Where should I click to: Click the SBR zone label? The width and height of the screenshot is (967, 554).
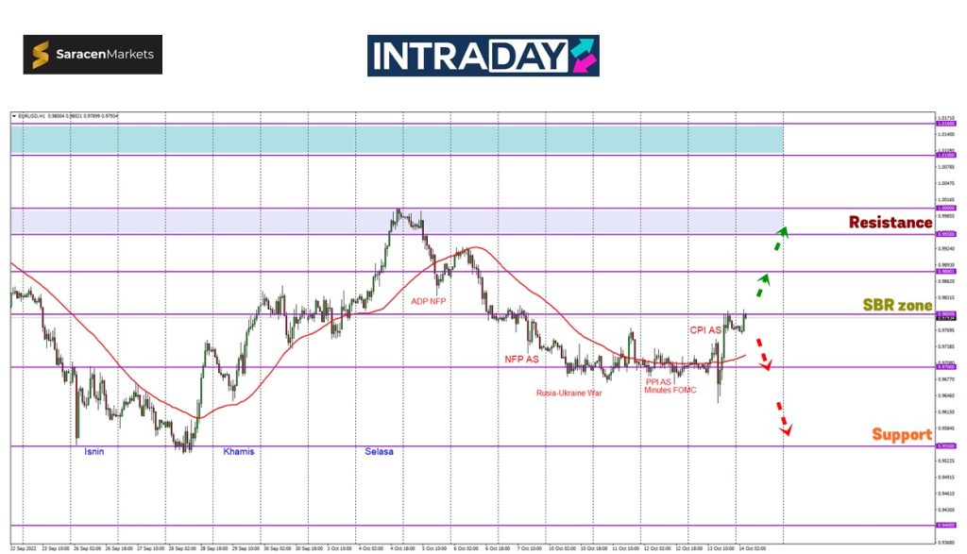click(x=897, y=306)
